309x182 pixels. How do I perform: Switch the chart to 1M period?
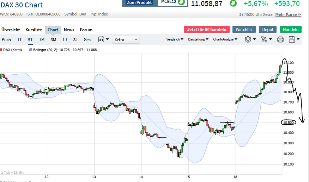pos(42,40)
